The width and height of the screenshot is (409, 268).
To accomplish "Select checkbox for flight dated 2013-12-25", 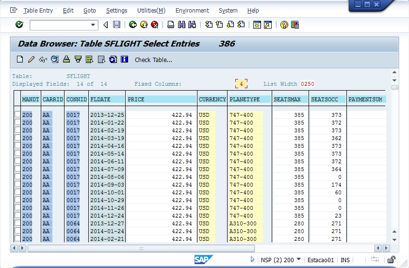I will point(17,115).
